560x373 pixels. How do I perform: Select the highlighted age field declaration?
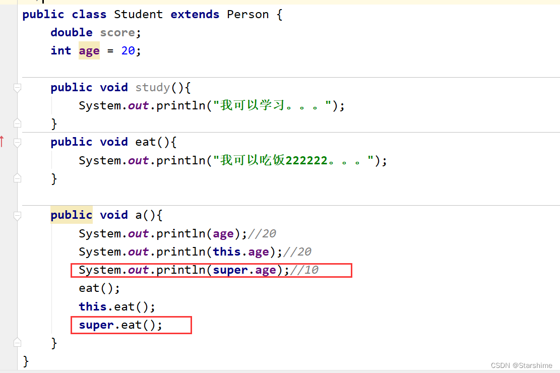(x=89, y=50)
